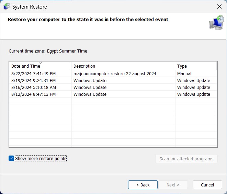Click the Next button
The width and height of the screenshot is (227, 194).
[173, 185]
